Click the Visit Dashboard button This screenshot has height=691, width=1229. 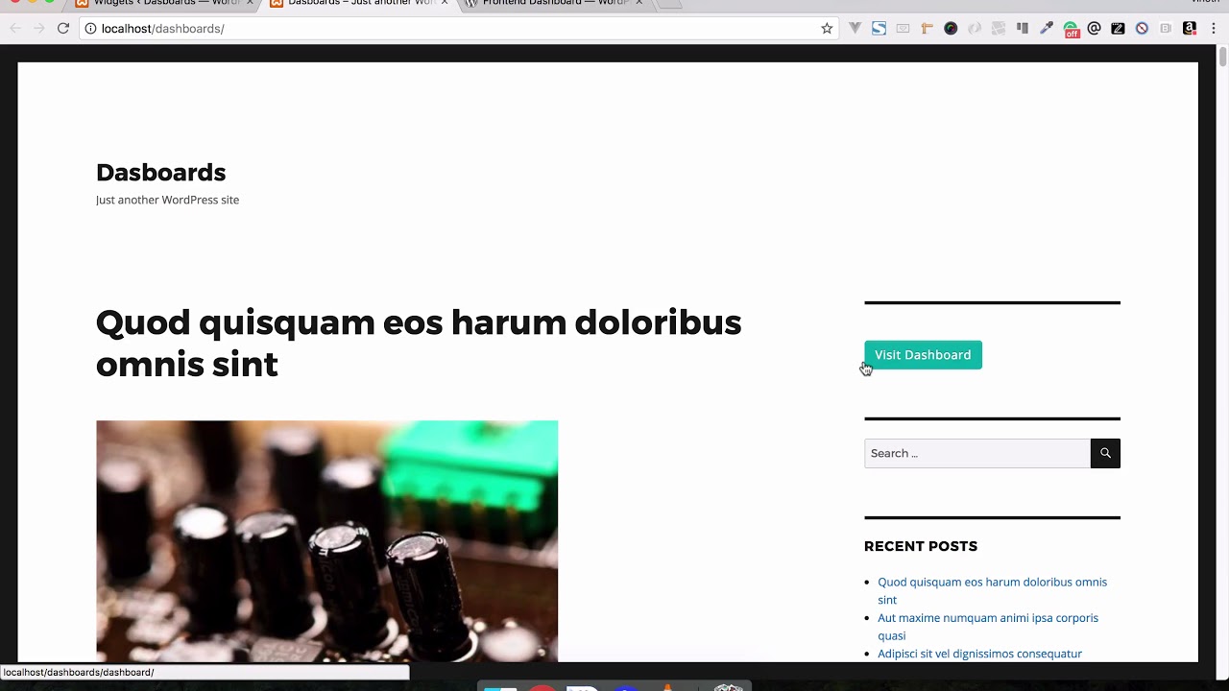pyautogui.click(x=923, y=355)
